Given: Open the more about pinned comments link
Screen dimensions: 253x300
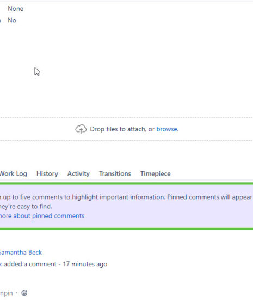Looking at the screenshot, I should pyautogui.click(x=42, y=216).
